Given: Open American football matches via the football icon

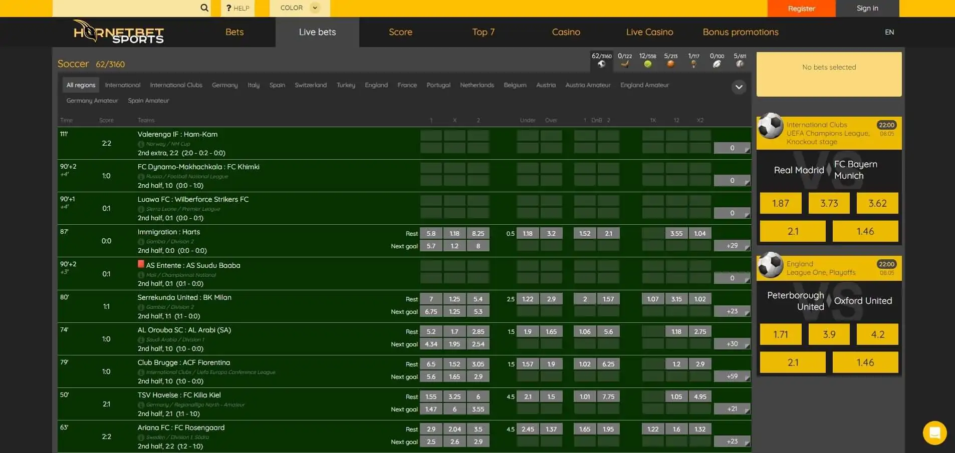Looking at the screenshot, I should coord(718,64).
